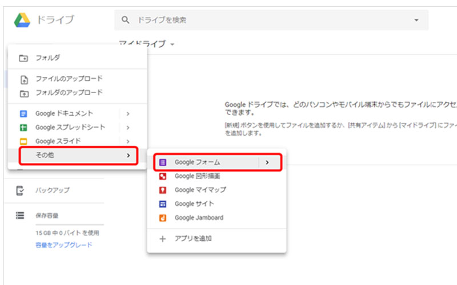Click the Google Drive logo
Screen dimensions: 457x285
22,20
